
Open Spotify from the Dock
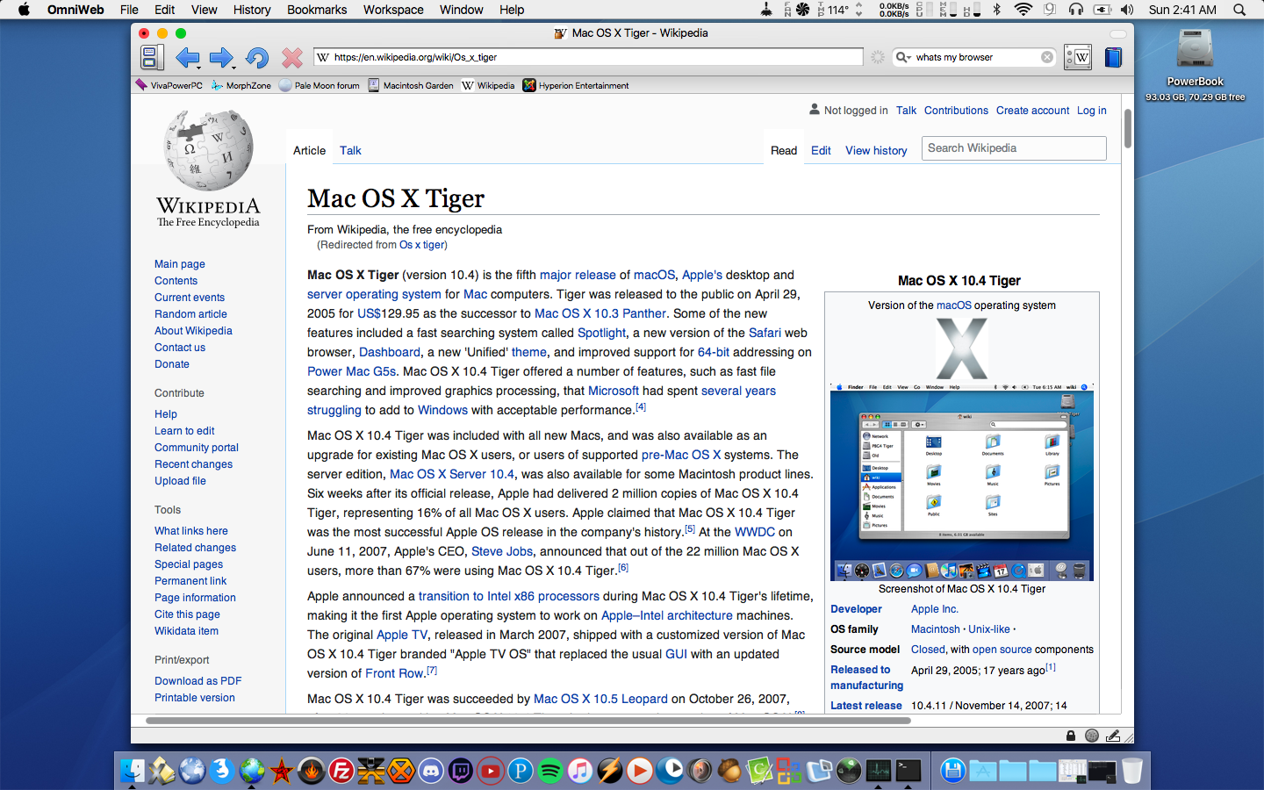pyautogui.click(x=550, y=771)
